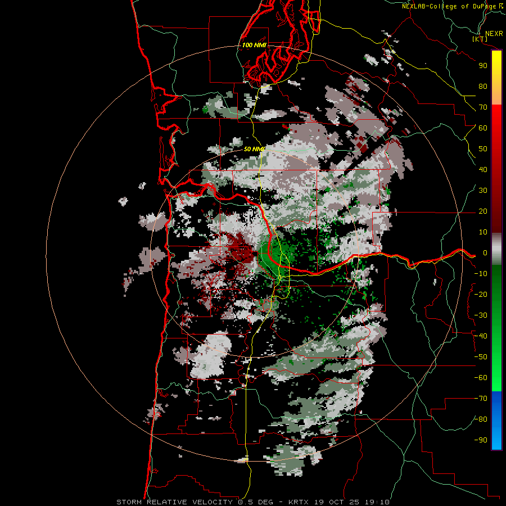The height and width of the screenshot is (506, 506).
Task: Click the "-40" scale value label
Action: 481,336
